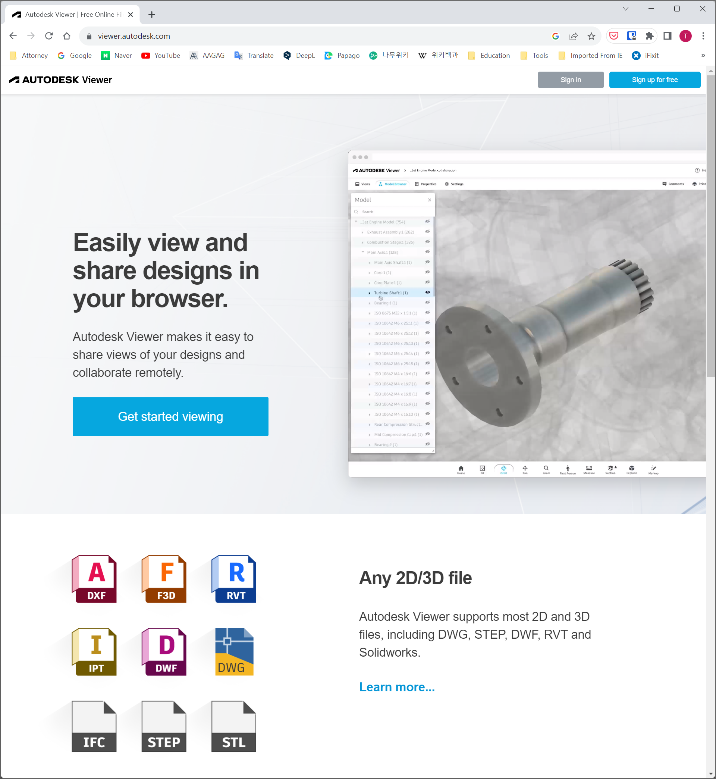Open the DeepL bookmark
716x779 pixels.
point(299,56)
